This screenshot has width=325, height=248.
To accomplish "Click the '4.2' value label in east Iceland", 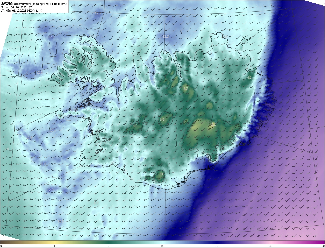I will tap(249, 78).
